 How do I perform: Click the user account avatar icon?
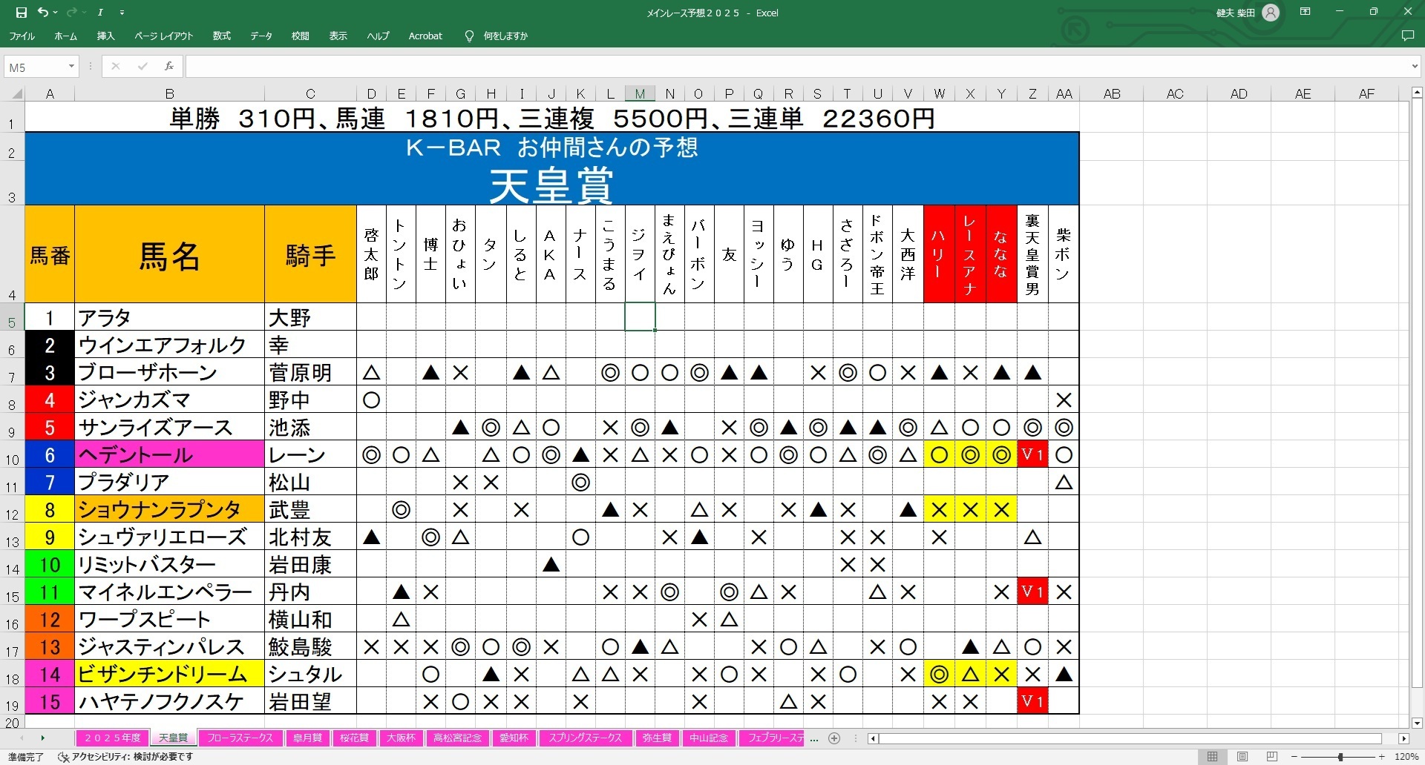(1271, 13)
